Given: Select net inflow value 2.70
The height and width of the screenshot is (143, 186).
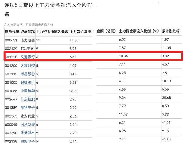Looking at the screenshot, I should [73, 108].
